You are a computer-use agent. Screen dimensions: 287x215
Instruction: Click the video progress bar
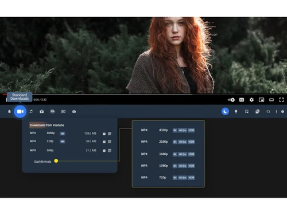(x=143, y=94)
